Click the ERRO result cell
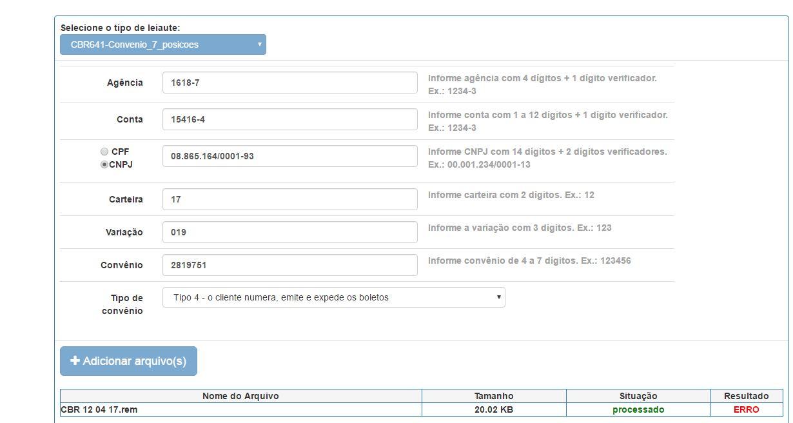This screenshot has height=423, width=793. point(747,409)
